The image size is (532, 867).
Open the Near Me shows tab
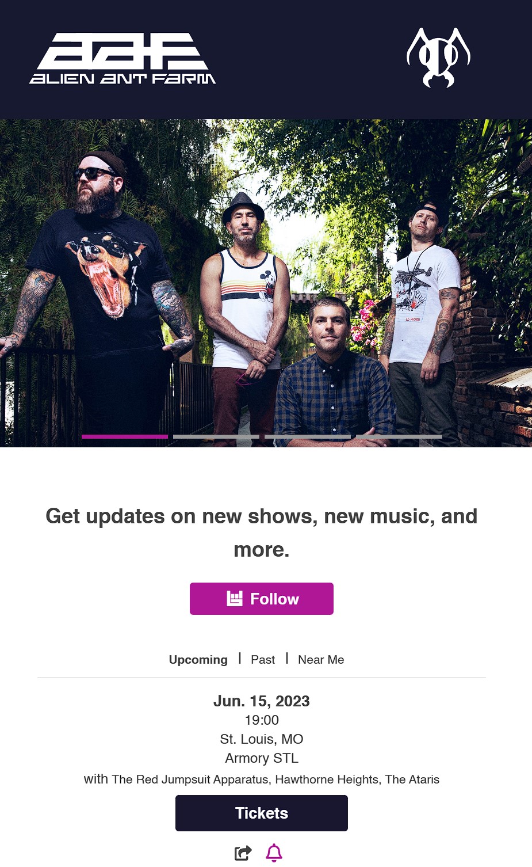[x=321, y=660]
